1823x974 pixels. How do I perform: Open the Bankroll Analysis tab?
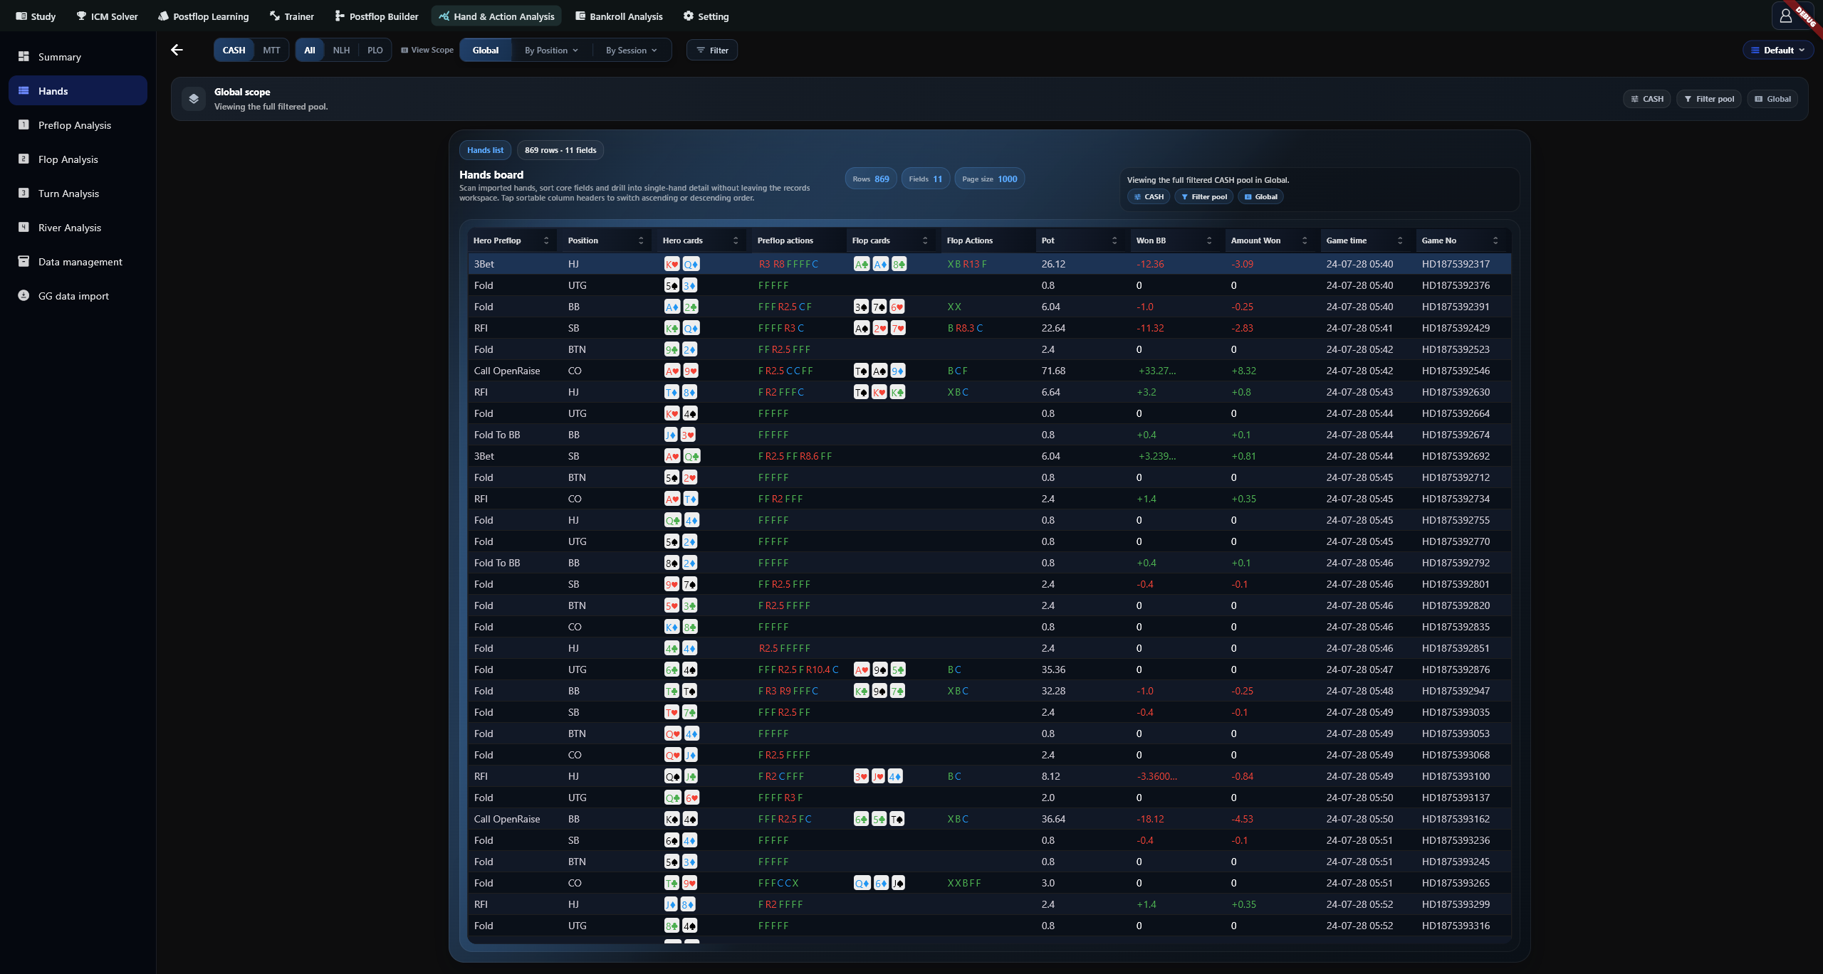(619, 16)
